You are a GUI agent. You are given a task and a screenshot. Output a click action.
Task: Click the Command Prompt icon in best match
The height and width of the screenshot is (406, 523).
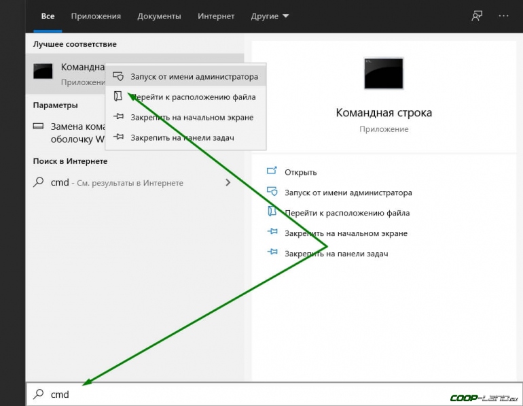click(x=43, y=72)
